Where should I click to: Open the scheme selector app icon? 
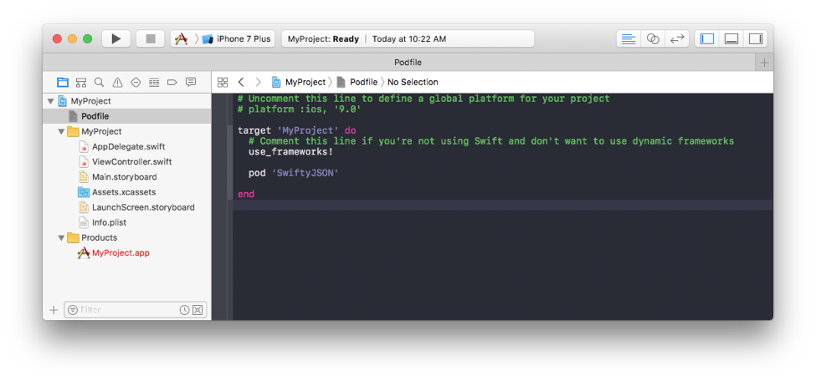pyautogui.click(x=181, y=39)
